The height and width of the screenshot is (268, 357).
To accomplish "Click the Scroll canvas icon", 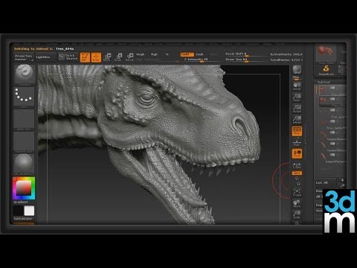I will click(297, 86).
